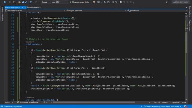Click the Decrease indent toolbar icon
192x108 pixels.
click(113, 2)
